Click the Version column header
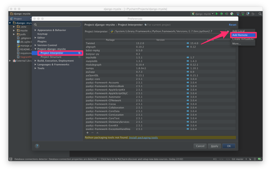This screenshot has width=271, height=171. (160, 40)
